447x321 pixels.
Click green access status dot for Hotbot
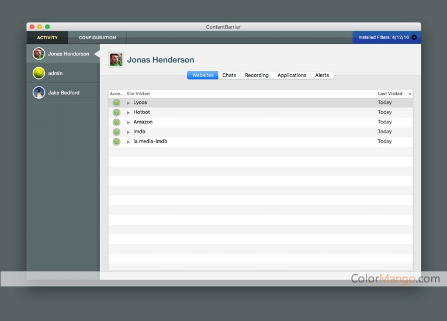(x=116, y=112)
